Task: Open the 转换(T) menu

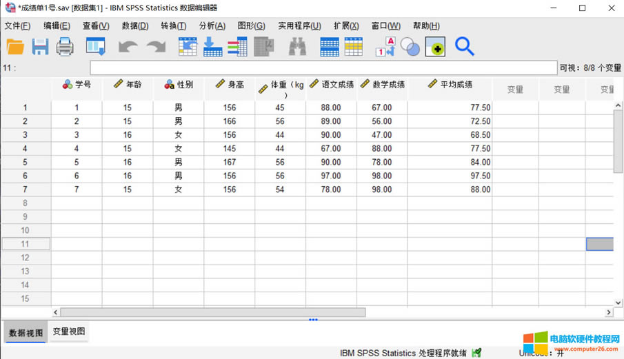Action: (x=173, y=26)
